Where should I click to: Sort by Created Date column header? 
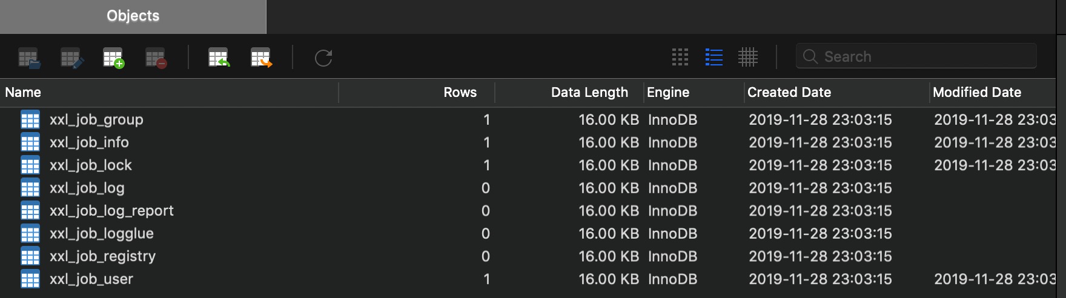[x=789, y=93]
